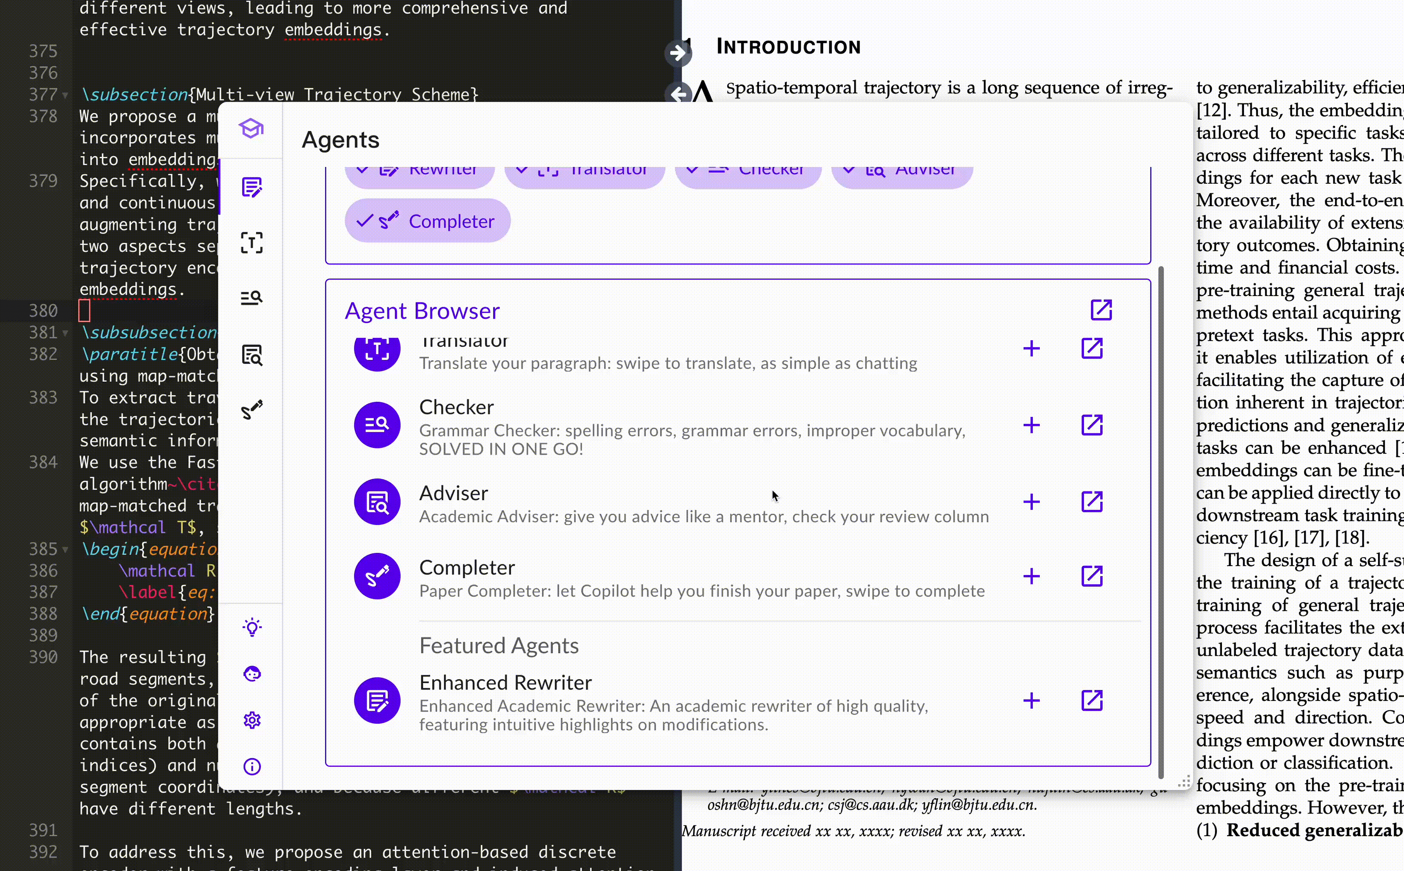The width and height of the screenshot is (1404, 871).
Task: Open the Checker sidebar icon
Action: point(252,297)
